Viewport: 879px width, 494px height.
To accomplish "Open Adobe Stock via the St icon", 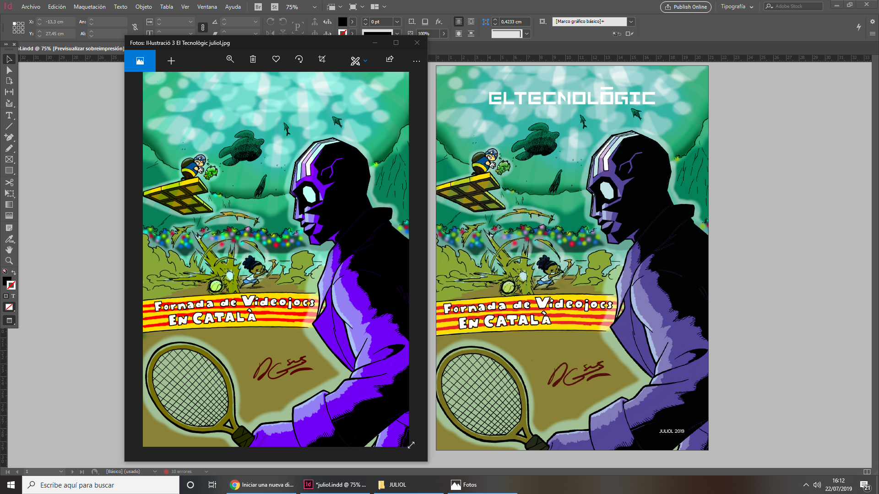I will [275, 7].
